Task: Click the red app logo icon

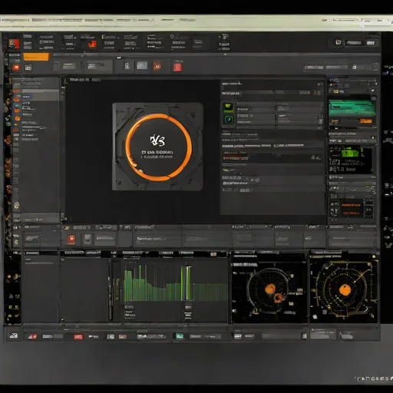Action: [x=14, y=44]
